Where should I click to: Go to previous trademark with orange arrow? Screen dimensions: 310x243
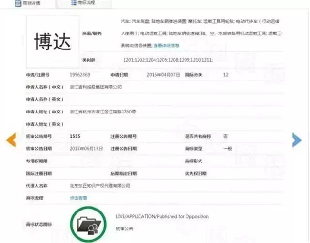pyautogui.click(x=11, y=140)
